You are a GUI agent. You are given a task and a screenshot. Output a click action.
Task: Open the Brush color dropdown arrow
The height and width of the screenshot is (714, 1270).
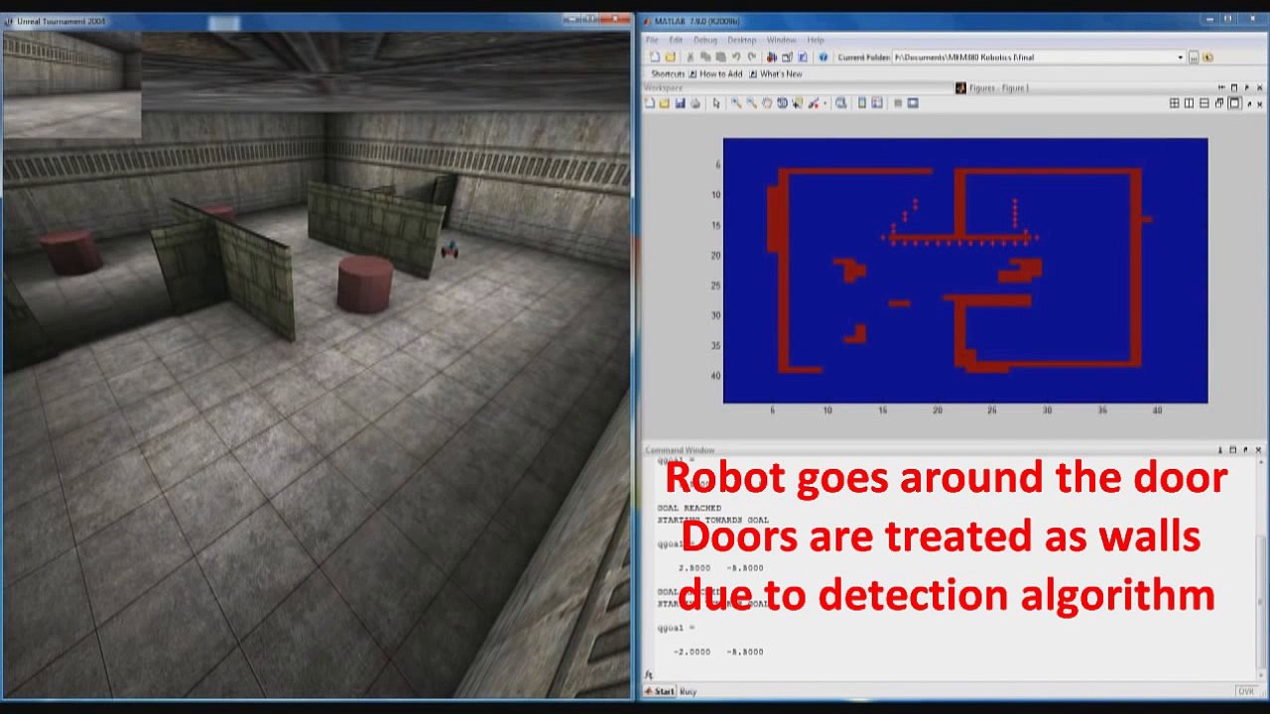825,103
